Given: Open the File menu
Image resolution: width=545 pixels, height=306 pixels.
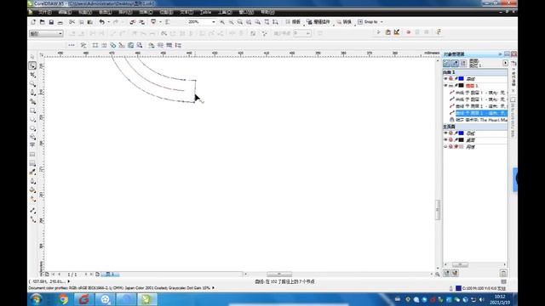Looking at the screenshot, I should tap(45, 12).
